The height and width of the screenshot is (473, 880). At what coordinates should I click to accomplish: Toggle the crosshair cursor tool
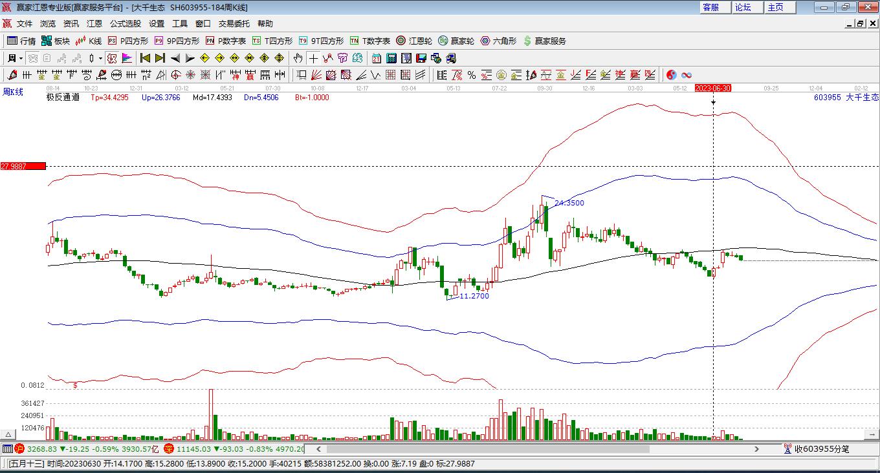[x=313, y=58]
